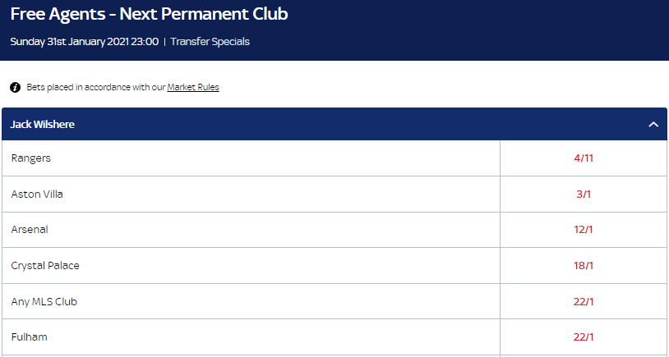Click the Aston Villa selection name
Image resolution: width=669 pixels, height=357 pixels.
tap(37, 195)
